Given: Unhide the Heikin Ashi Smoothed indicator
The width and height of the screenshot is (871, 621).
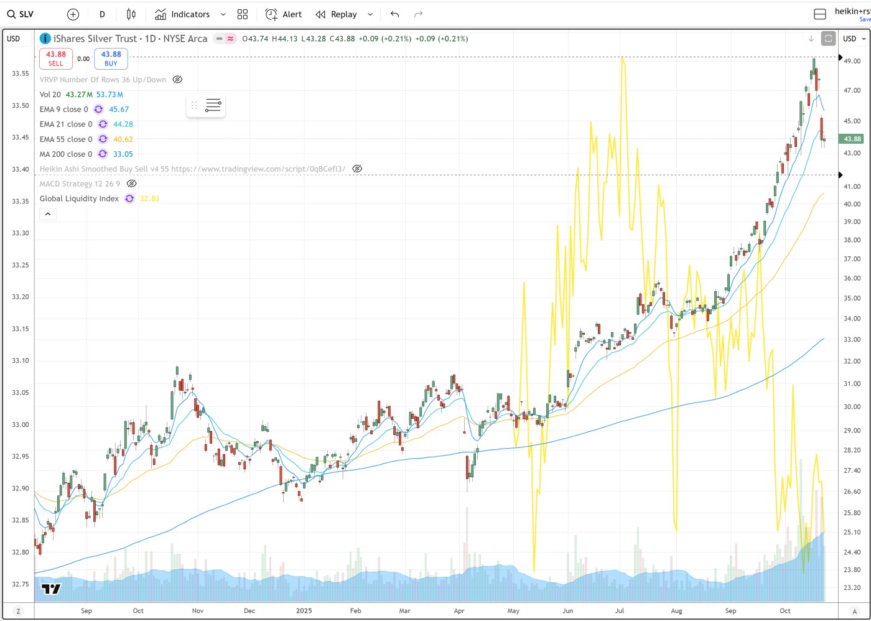Looking at the screenshot, I should click(357, 169).
